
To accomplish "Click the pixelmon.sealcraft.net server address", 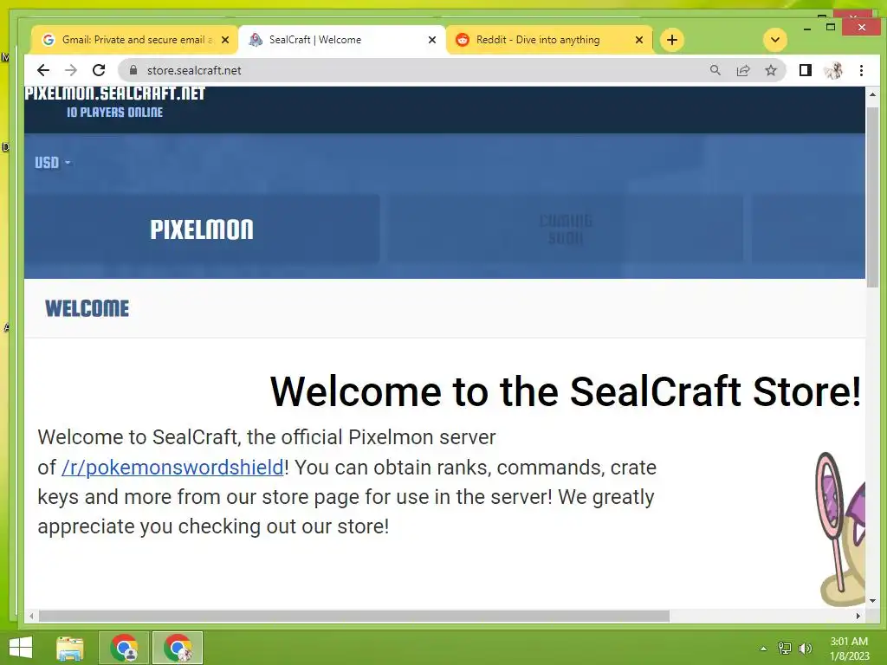I will point(115,94).
